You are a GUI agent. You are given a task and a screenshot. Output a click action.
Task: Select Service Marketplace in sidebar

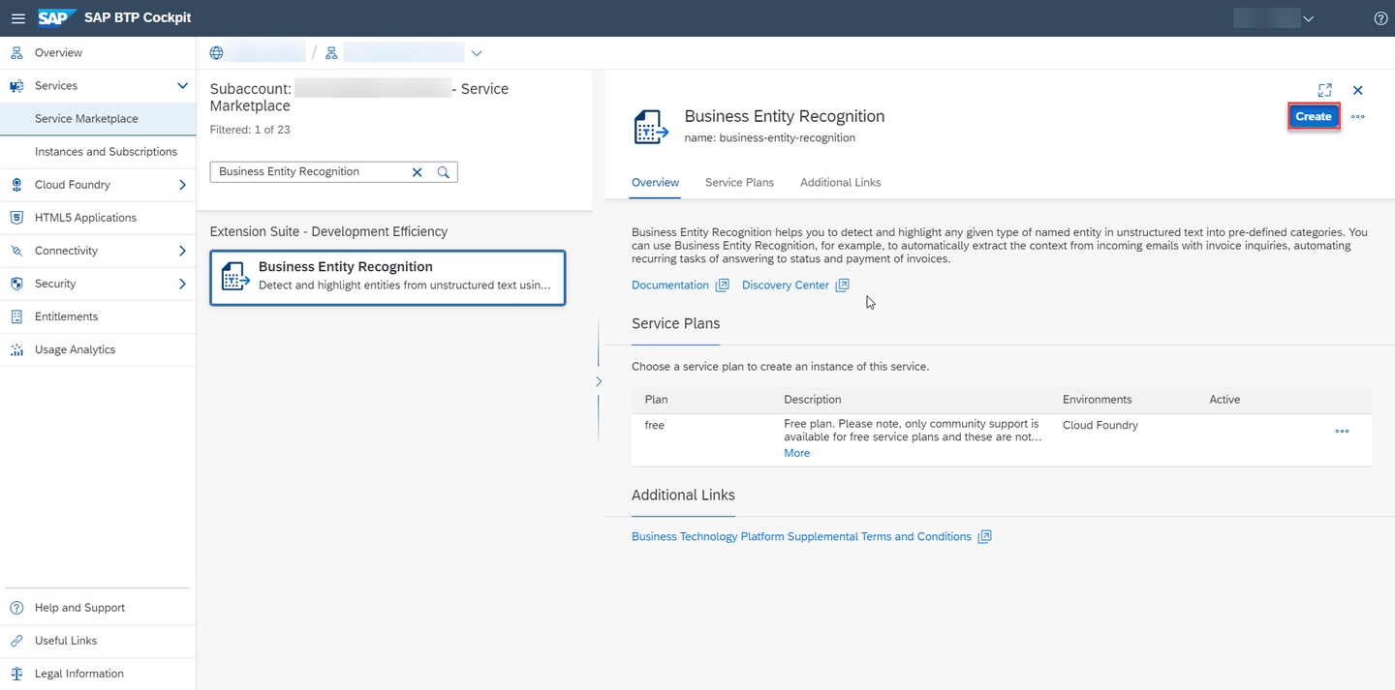98,118
